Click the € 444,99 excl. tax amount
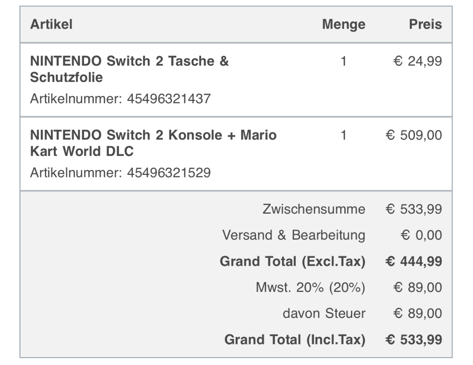 point(414,262)
